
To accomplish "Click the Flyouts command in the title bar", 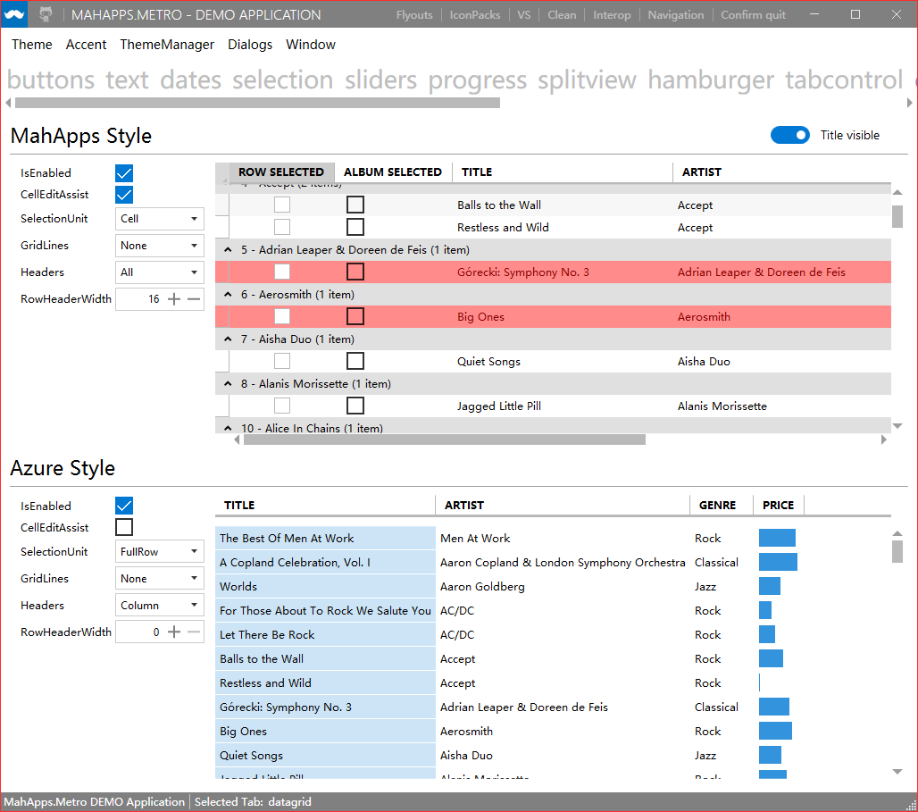I will point(413,14).
